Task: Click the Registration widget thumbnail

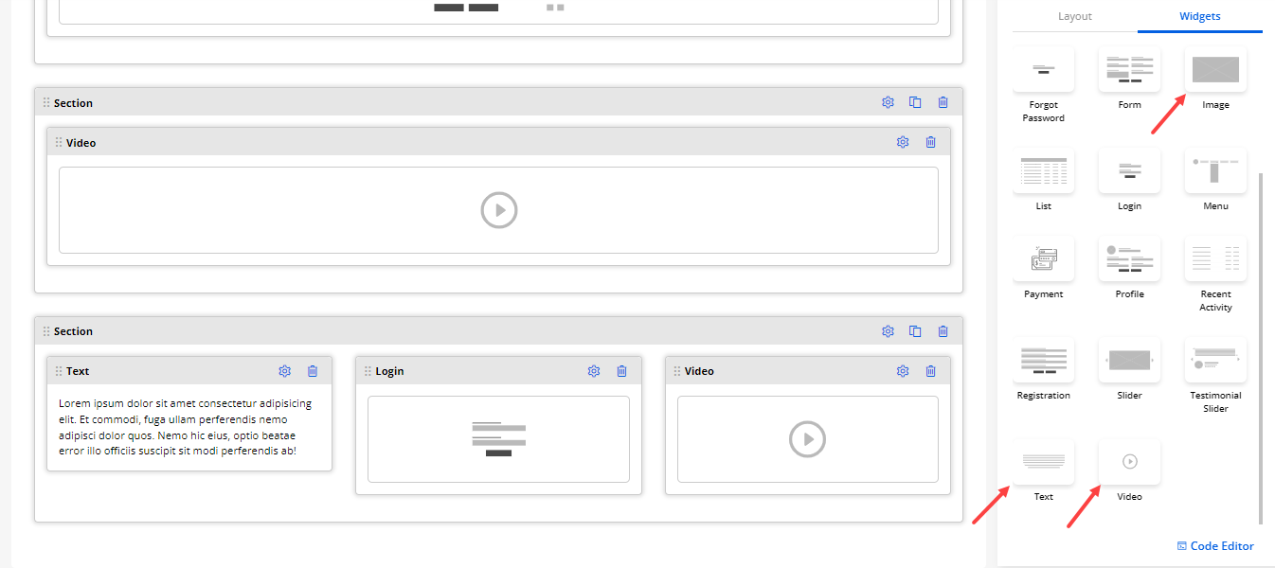Action: [x=1043, y=360]
